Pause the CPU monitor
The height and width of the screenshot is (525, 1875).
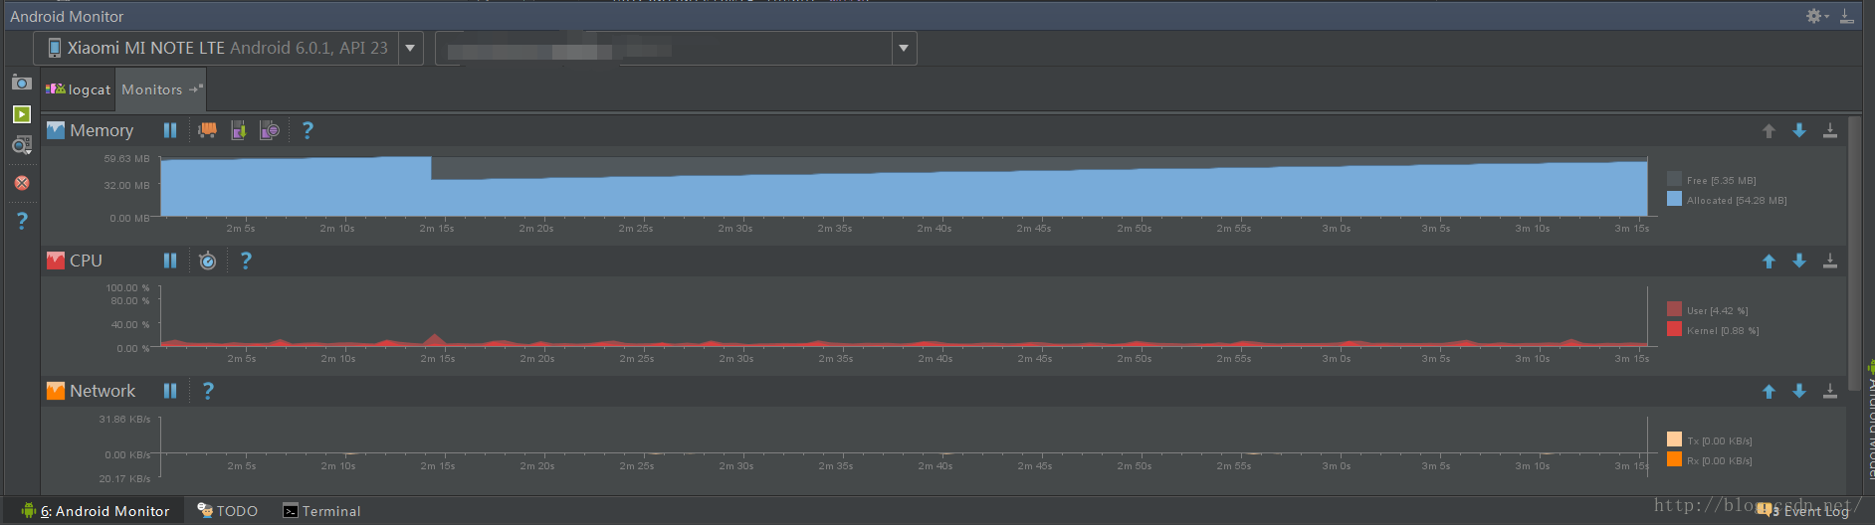tap(170, 261)
